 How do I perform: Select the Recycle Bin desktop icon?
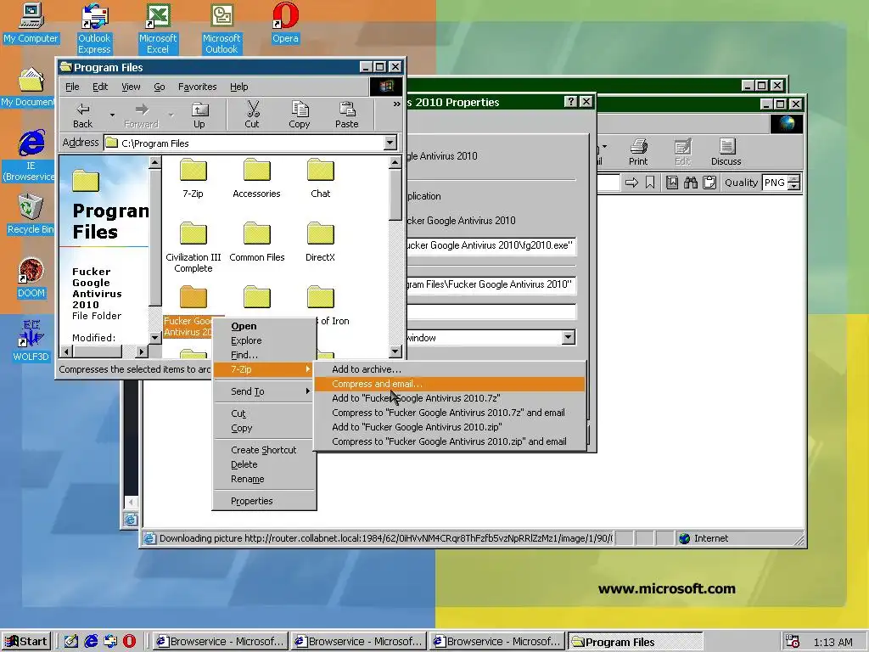coord(31,214)
